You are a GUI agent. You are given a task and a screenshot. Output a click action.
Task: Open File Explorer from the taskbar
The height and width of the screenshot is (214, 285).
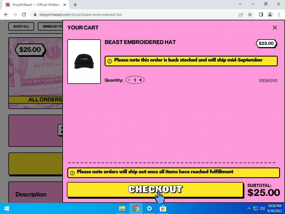tap(122, 208)
